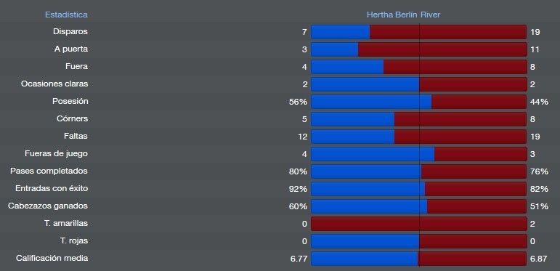Select the Fueras de juego label

pyautogui.click(x=56, y=153)
